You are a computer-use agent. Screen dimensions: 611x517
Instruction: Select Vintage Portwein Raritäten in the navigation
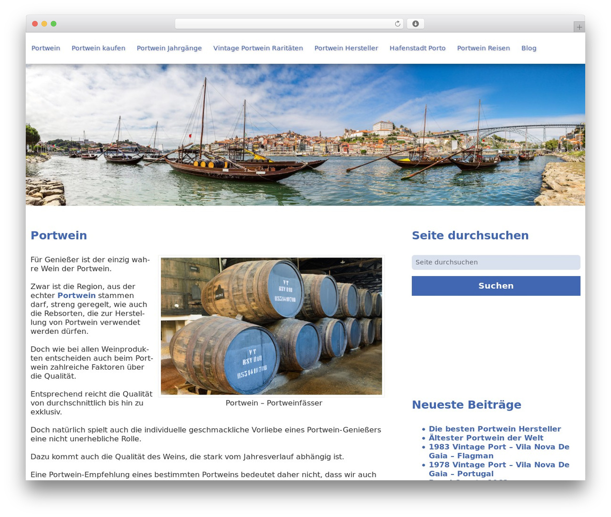(258, 48)
